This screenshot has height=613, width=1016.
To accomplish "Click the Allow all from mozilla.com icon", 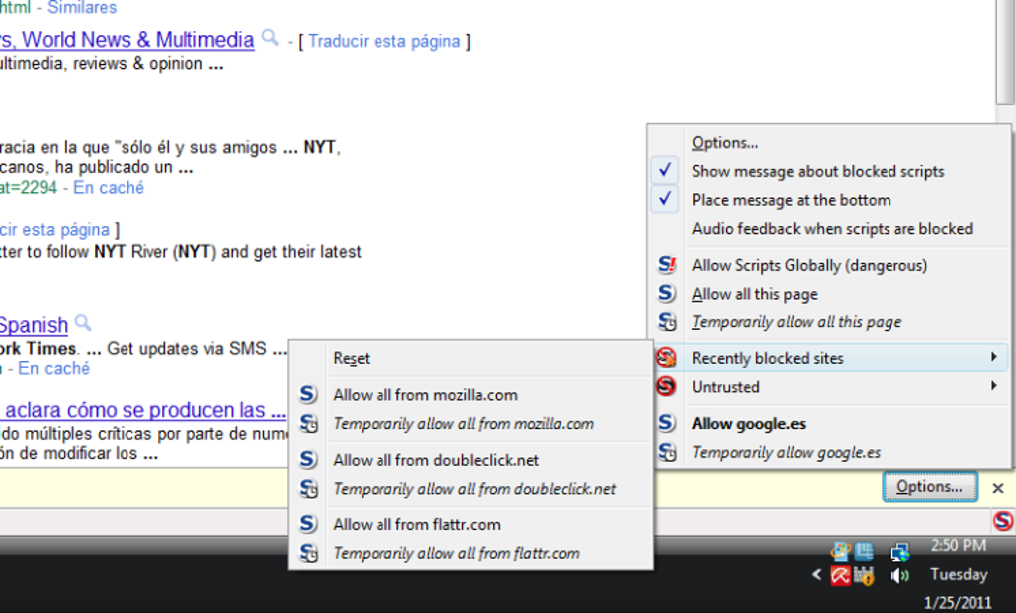I will (308, 394).
